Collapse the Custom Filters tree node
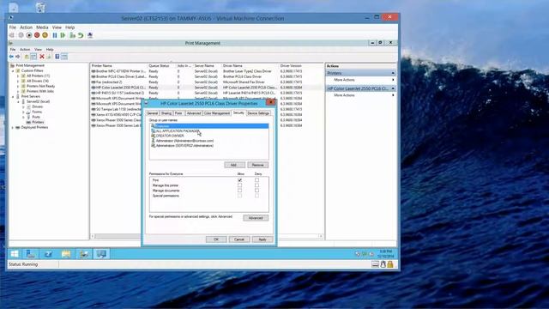Screen dimensions: 549x309 [13, 70]
